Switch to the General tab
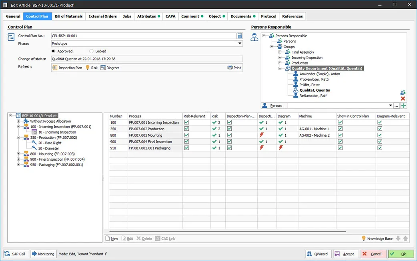Screen dimensions: 417x261 13,16
